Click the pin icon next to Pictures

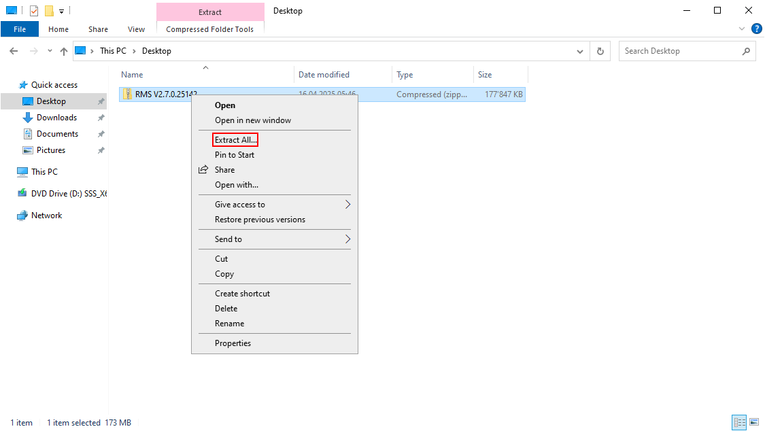pos(101,150)
